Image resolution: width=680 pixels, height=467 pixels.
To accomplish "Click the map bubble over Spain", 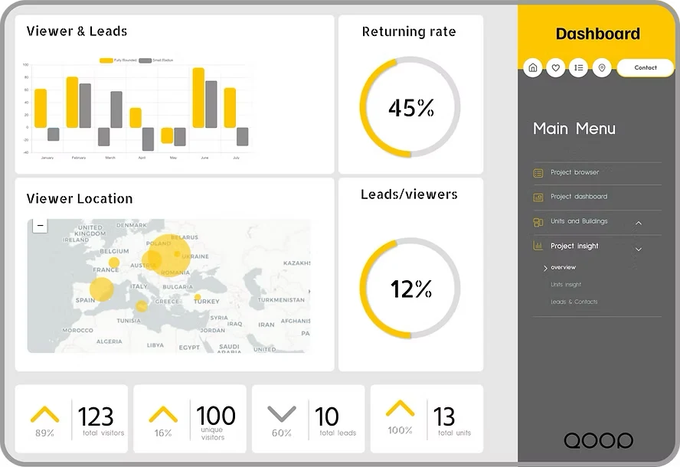I will coord(102,289).
